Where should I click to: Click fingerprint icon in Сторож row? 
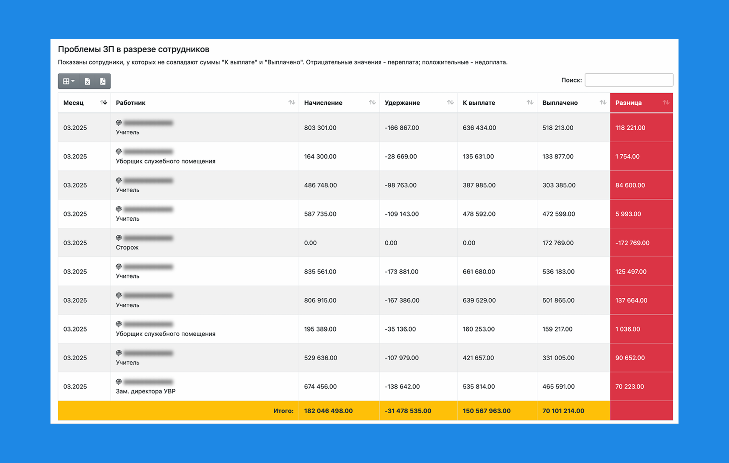click(119, 238)
